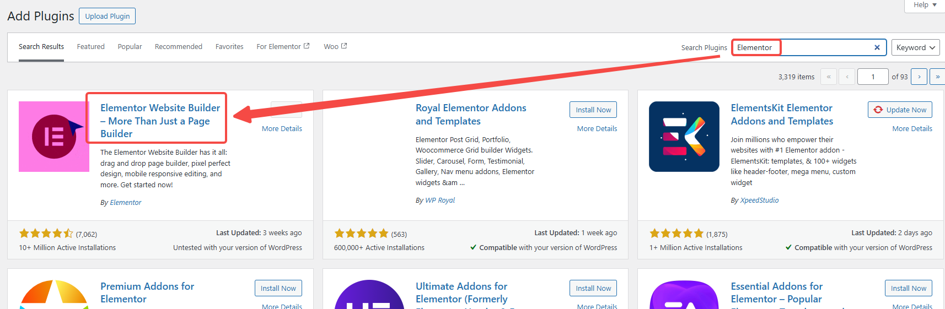The height and width of the screenshot is (309, 945).
Task: Expand the Help panel
Action: (x=925, y=5)
